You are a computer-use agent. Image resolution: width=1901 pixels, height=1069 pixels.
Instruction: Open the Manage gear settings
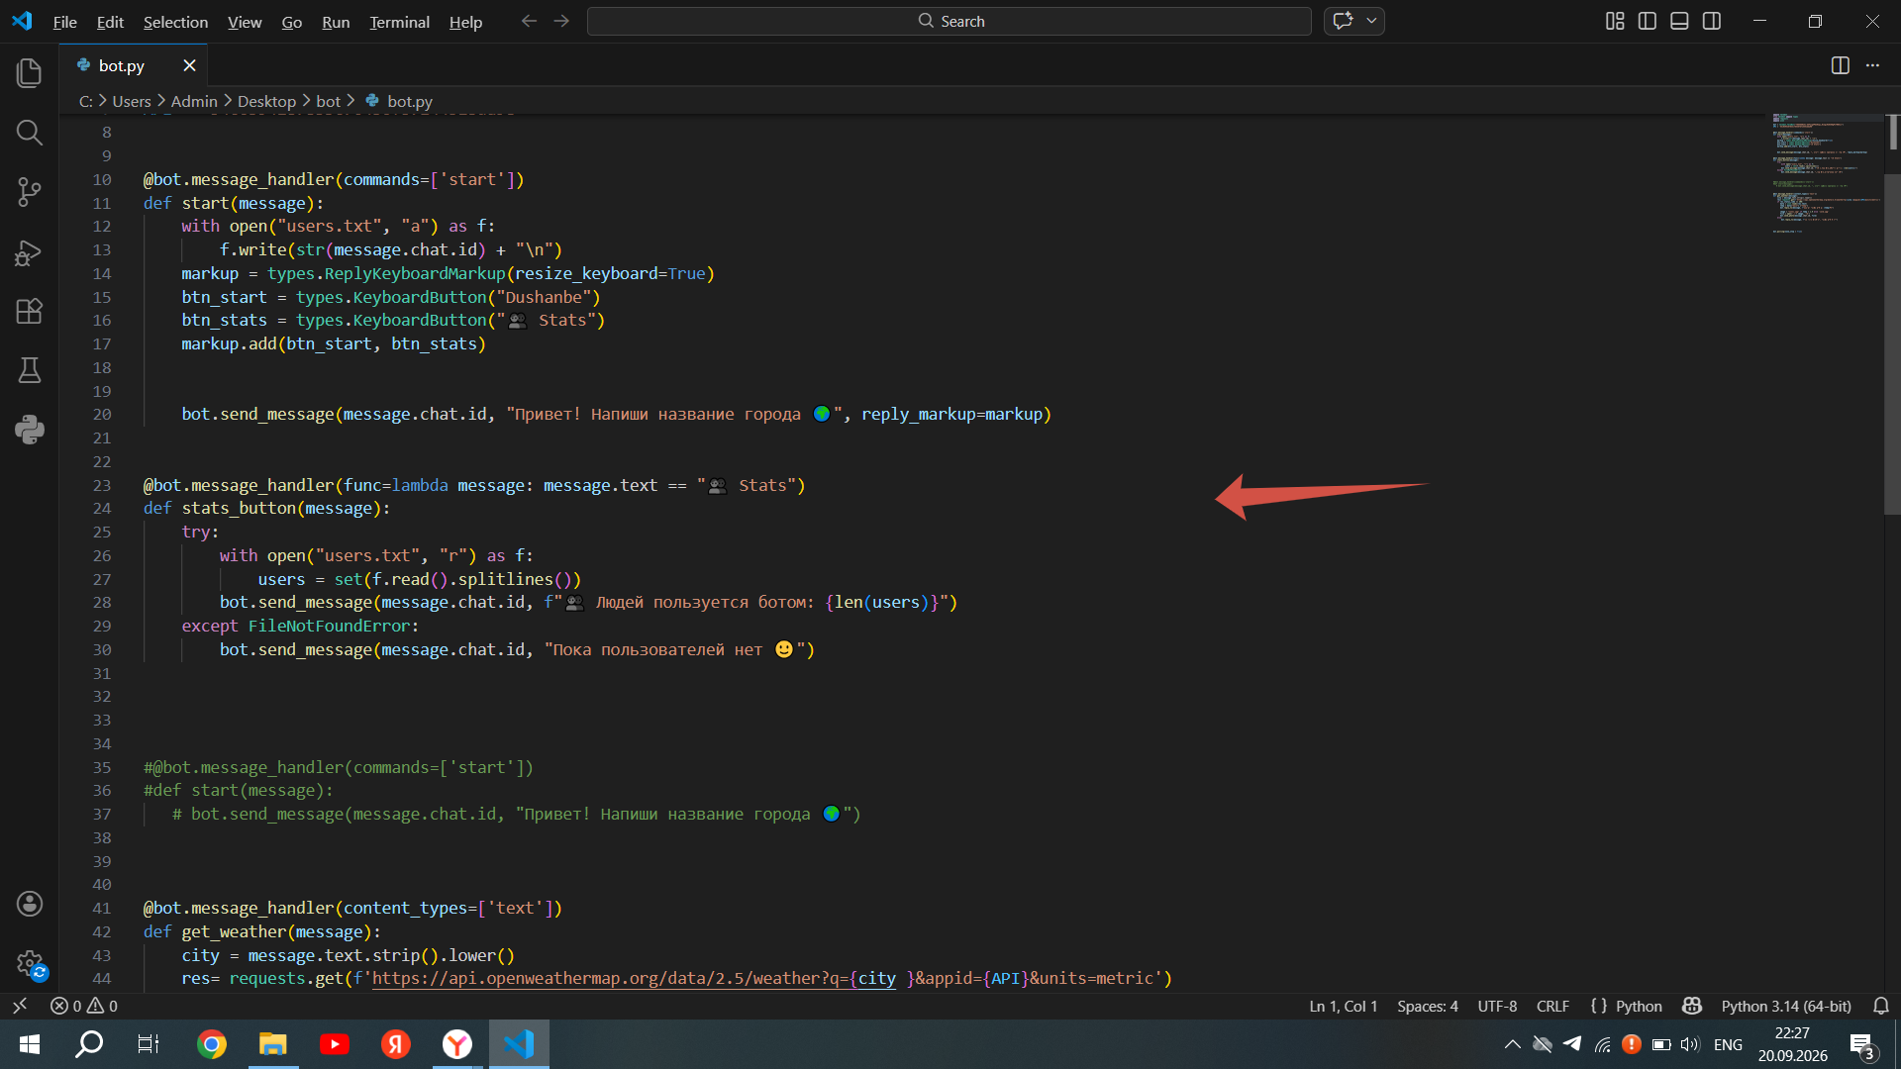30,962
